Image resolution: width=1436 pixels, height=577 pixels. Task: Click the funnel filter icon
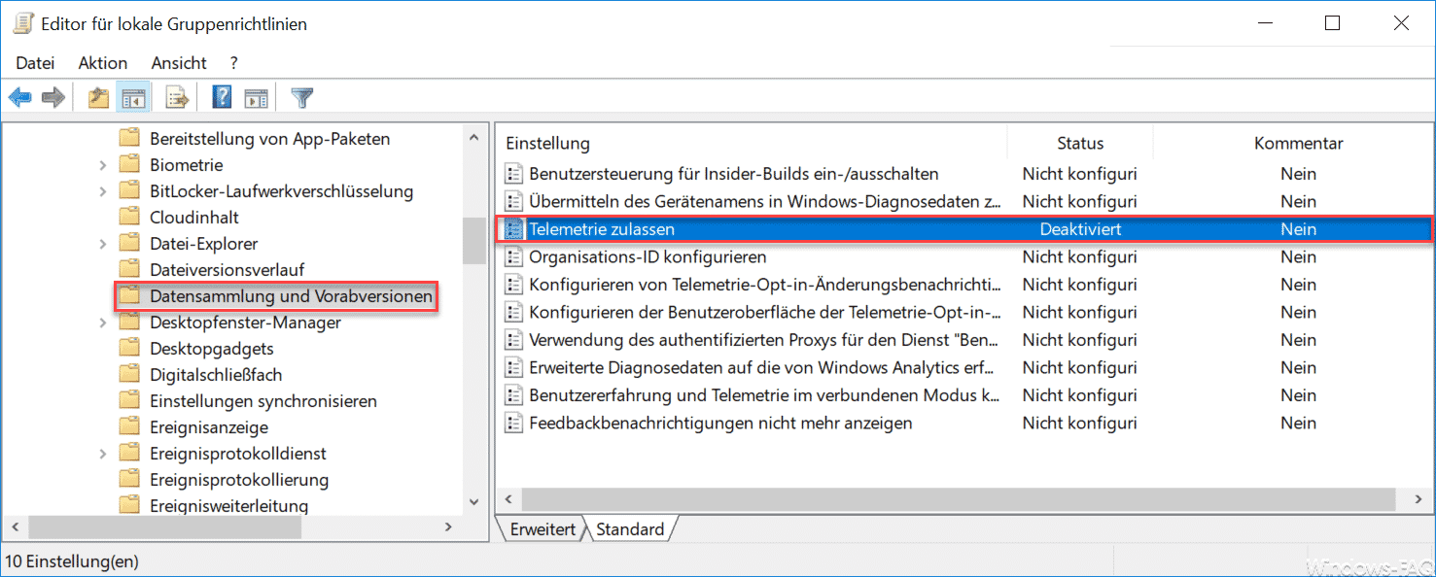click(x=302, y=98)
